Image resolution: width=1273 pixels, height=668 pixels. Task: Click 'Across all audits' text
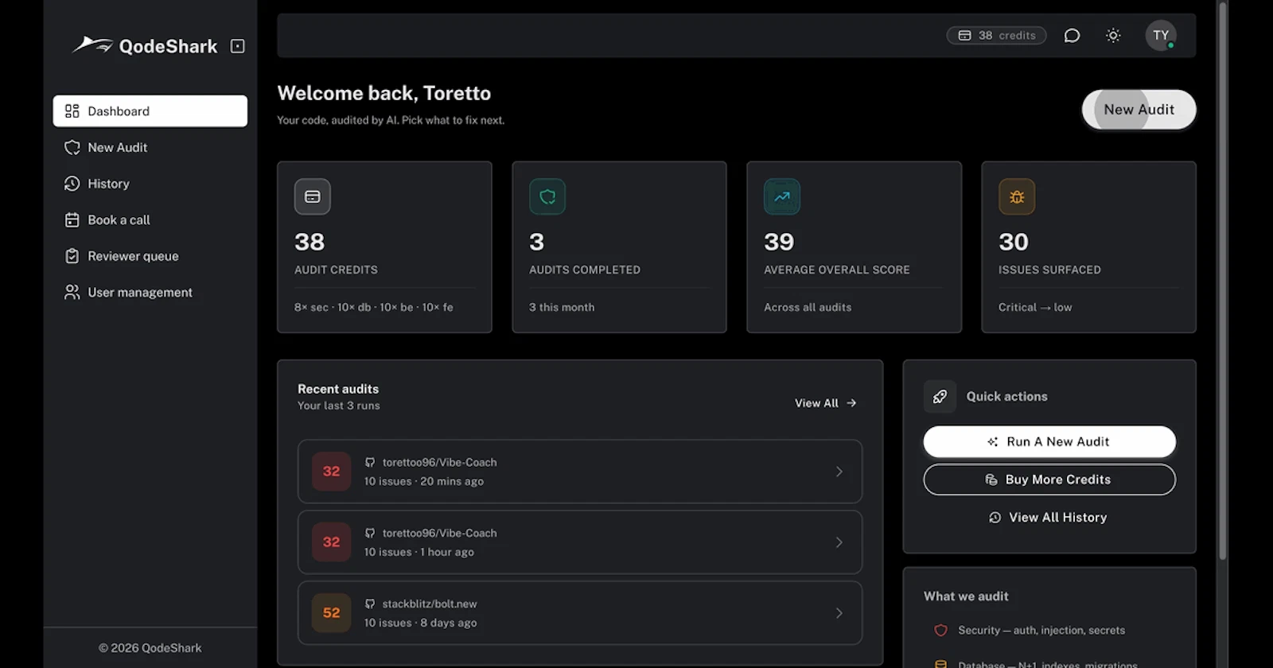click(808, 307)
